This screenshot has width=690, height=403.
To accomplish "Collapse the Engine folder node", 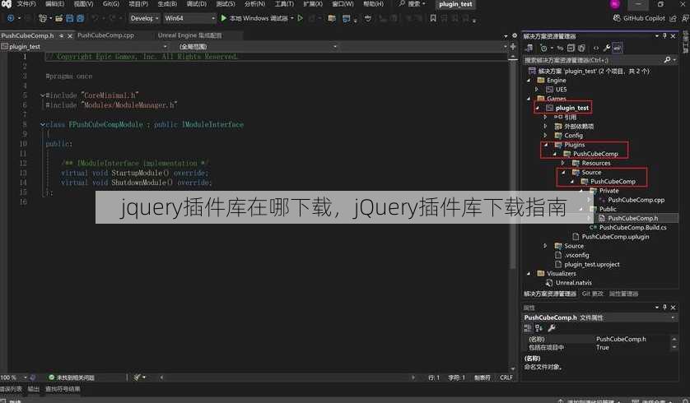I will point(529,81).
